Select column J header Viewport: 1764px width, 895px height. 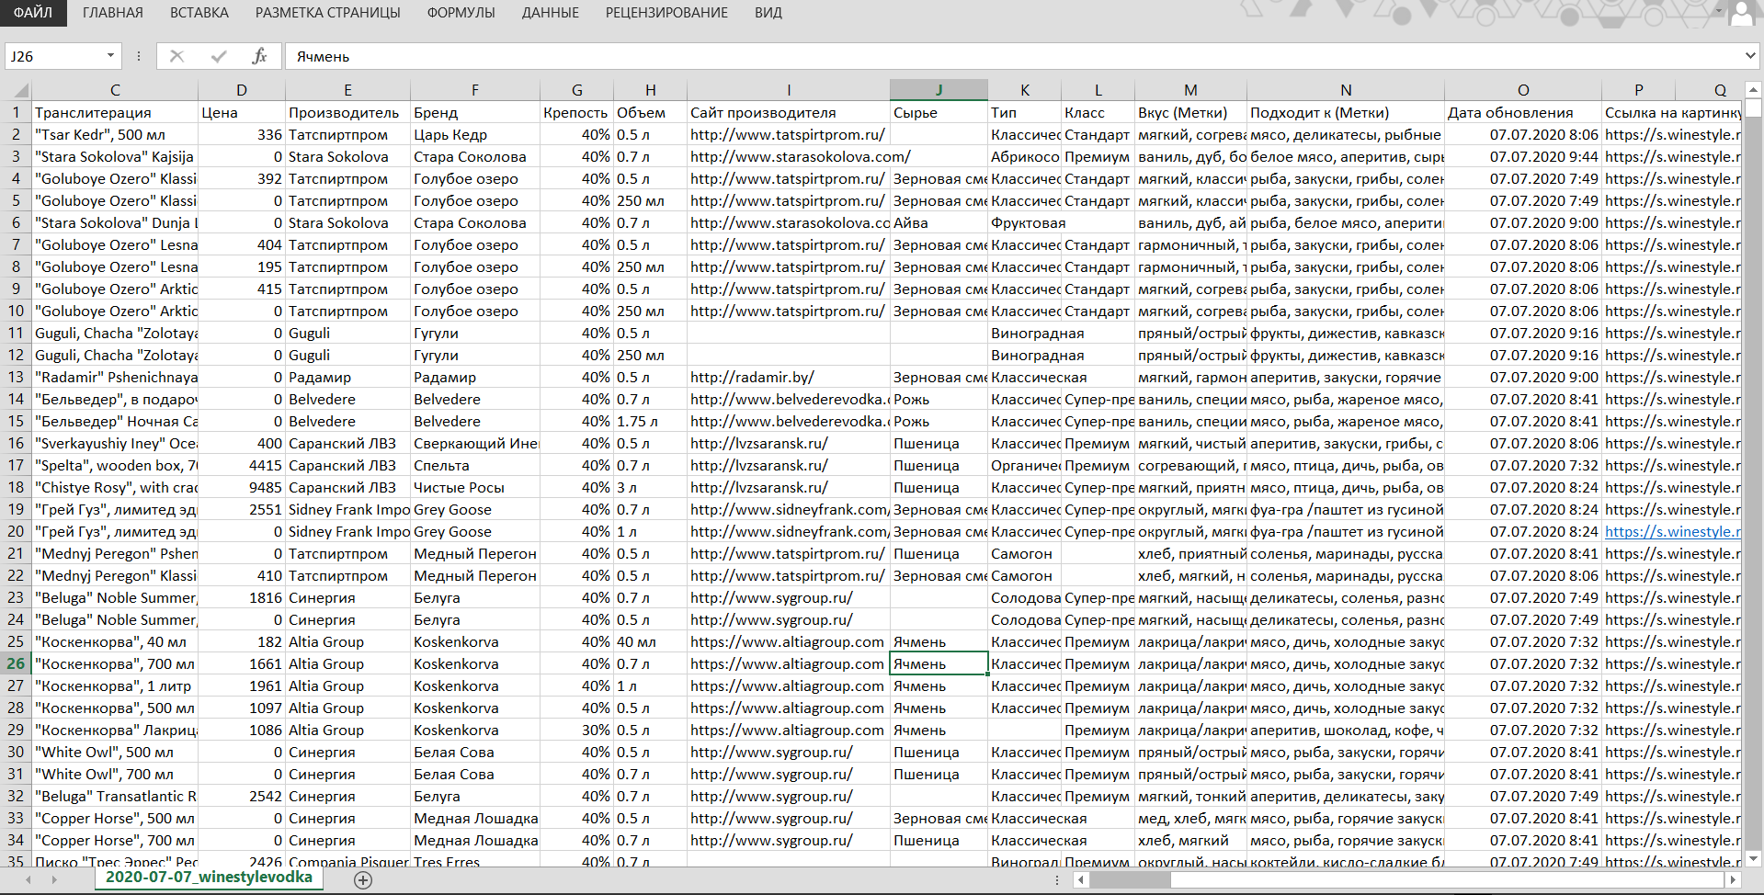pyautogui.click(x=939, y=90)
